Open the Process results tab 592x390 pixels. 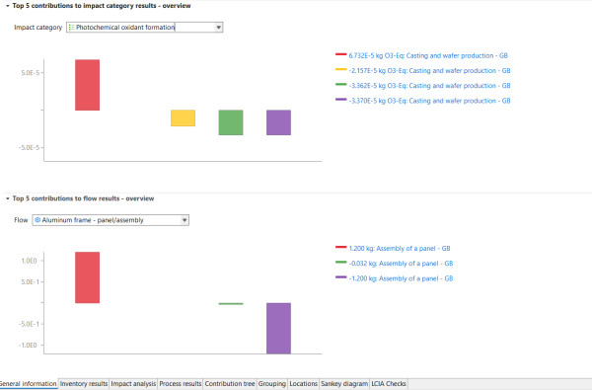[x=181, y=383]
